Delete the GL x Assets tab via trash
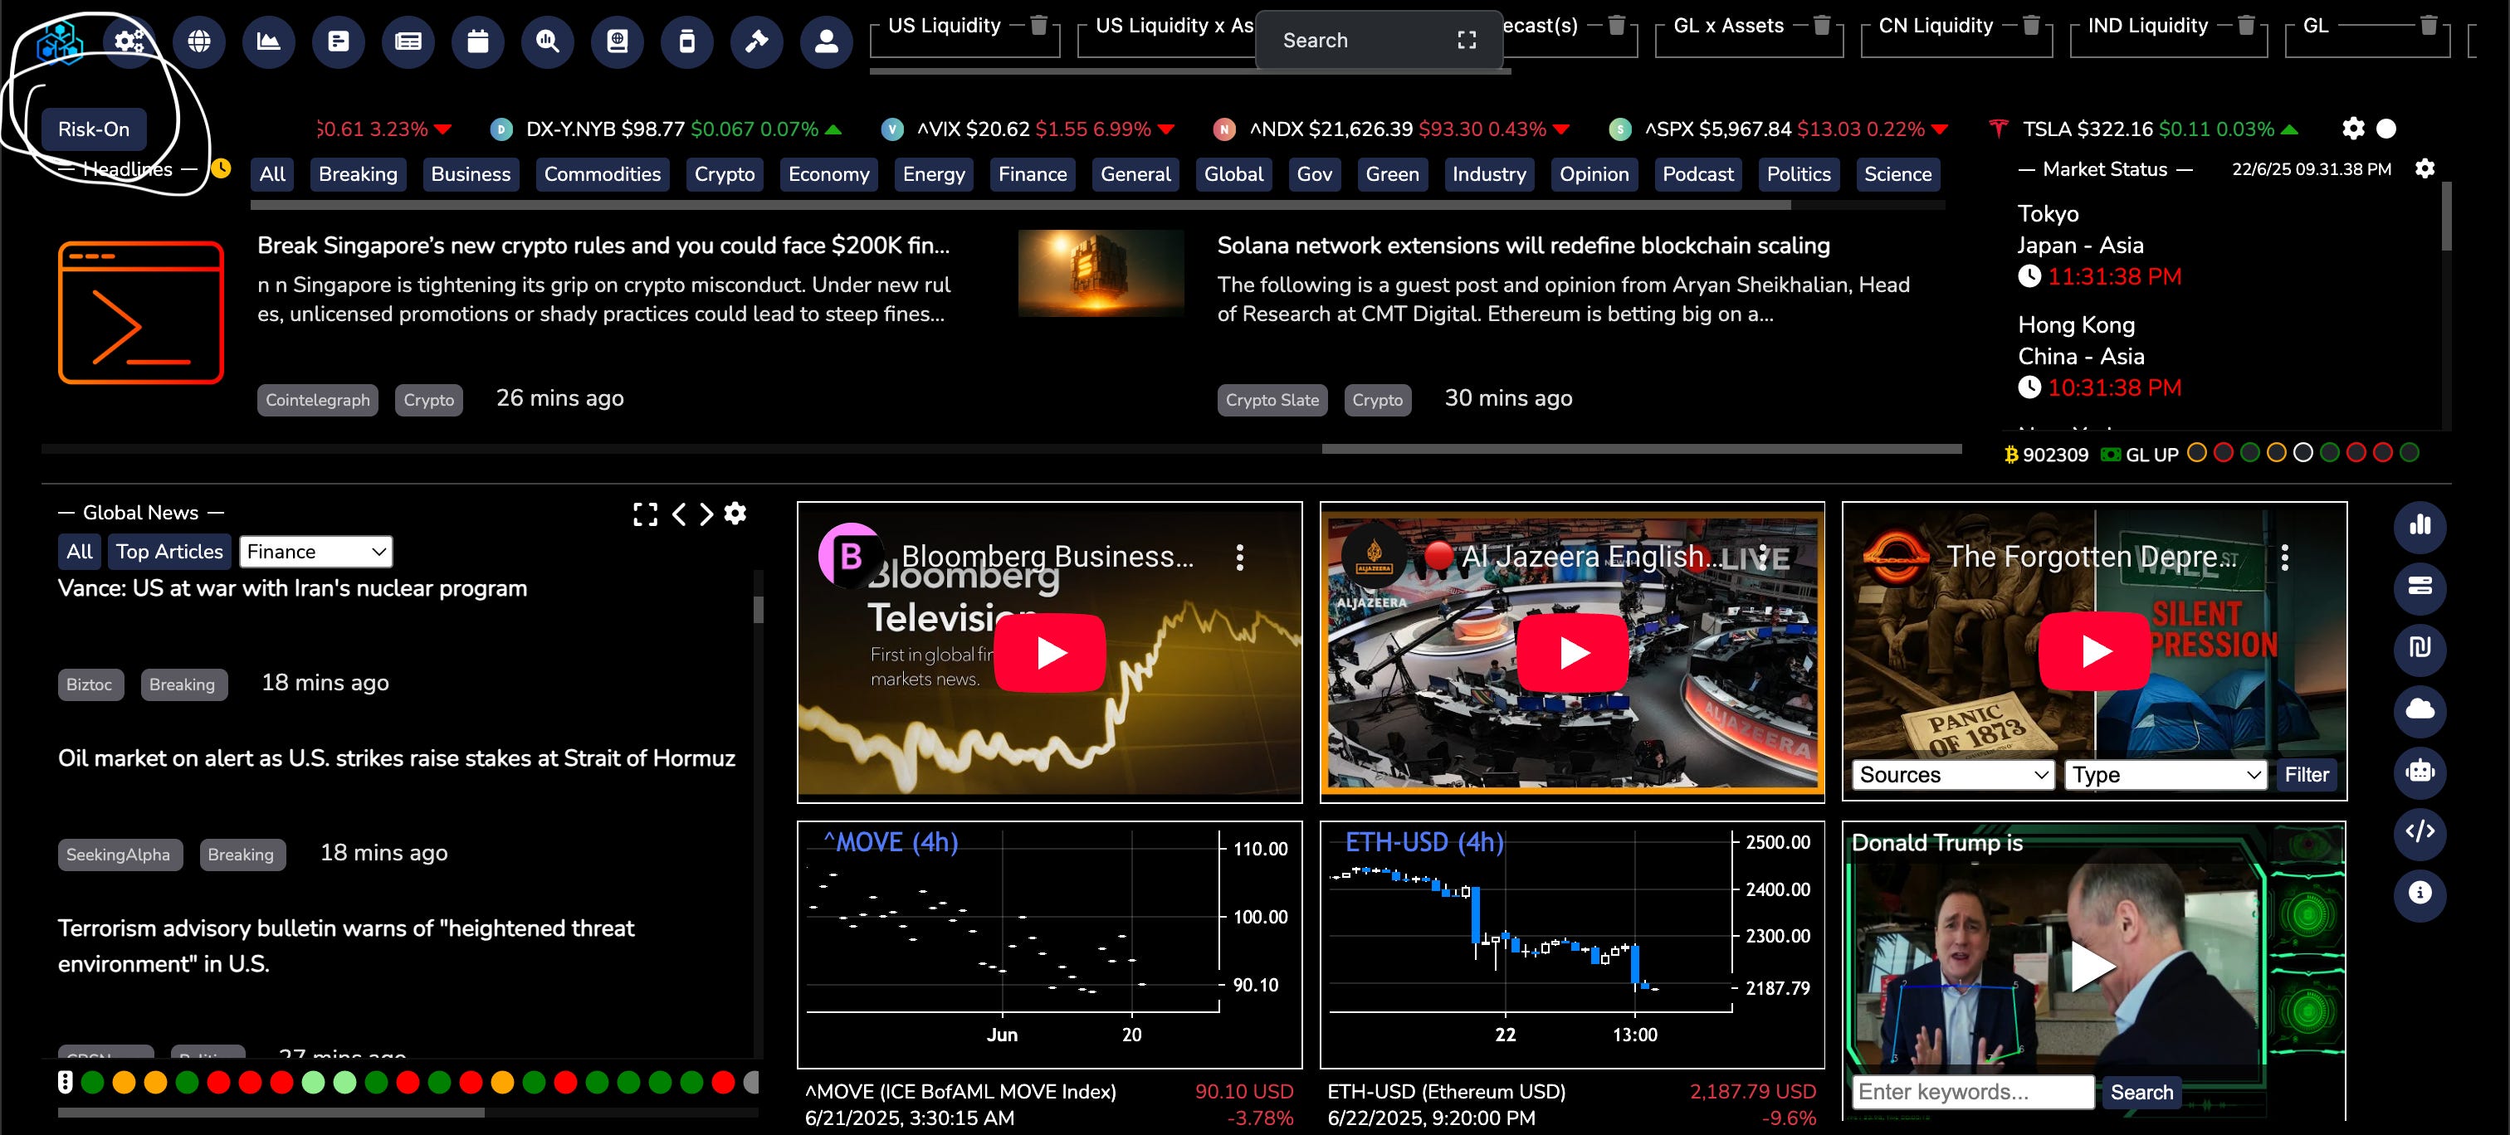This screenshot has width=2510, height=1135. [x=1821, y=26]
